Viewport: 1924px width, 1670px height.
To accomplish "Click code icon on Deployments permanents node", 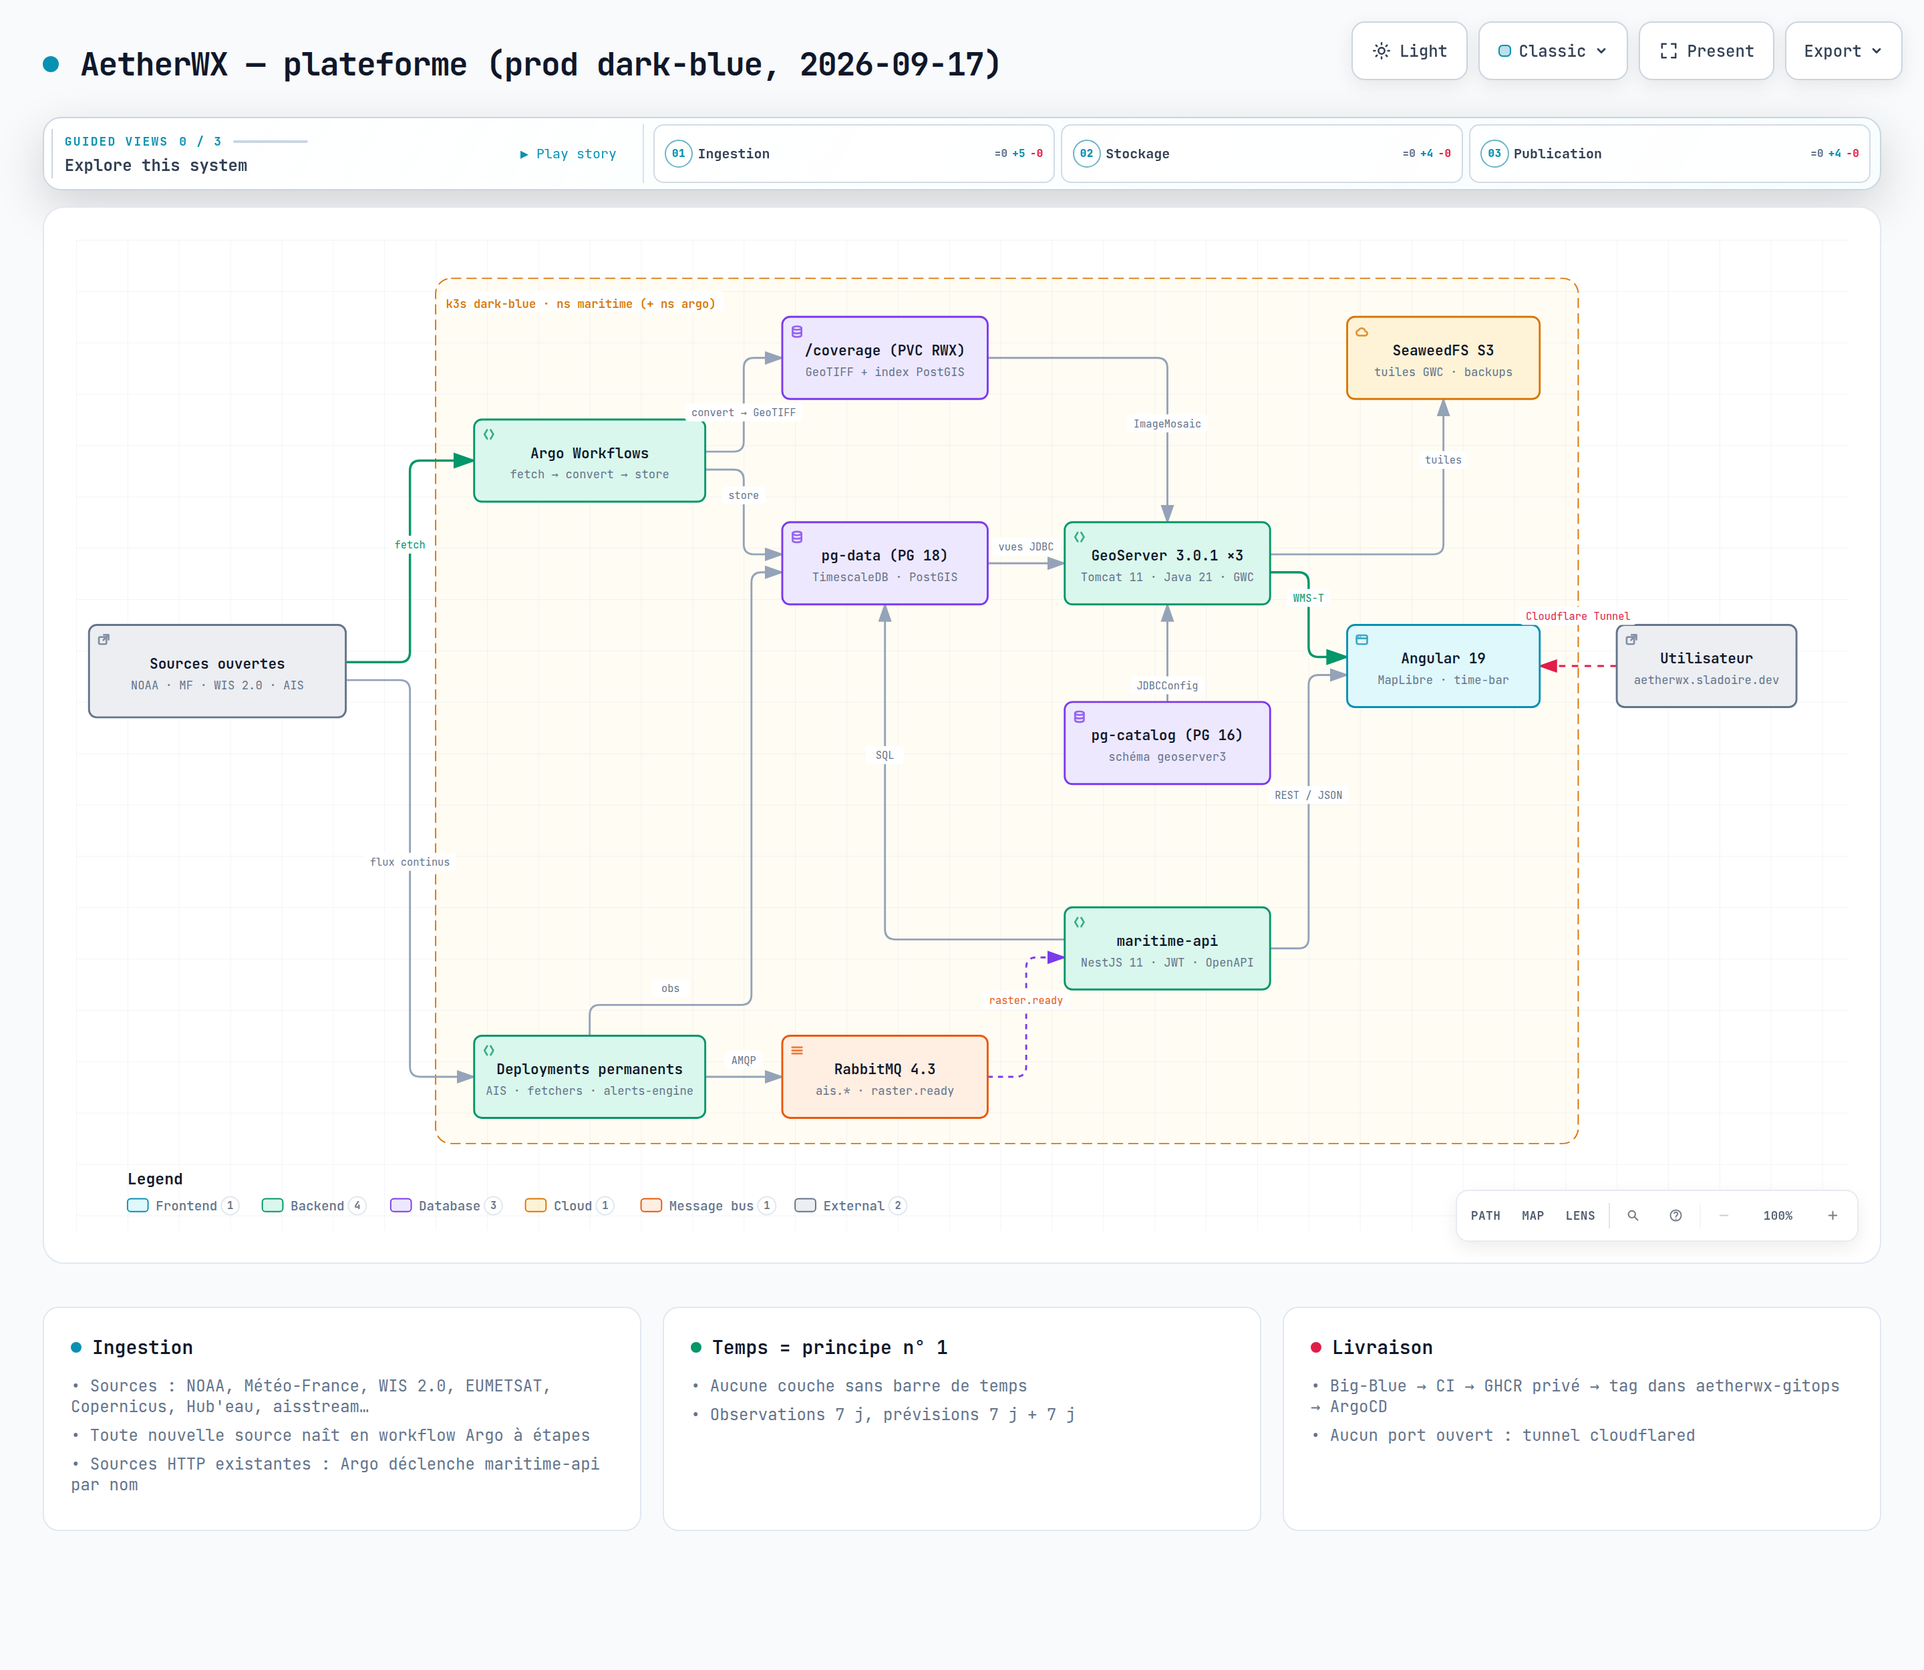I will (x=488, y=1050).
